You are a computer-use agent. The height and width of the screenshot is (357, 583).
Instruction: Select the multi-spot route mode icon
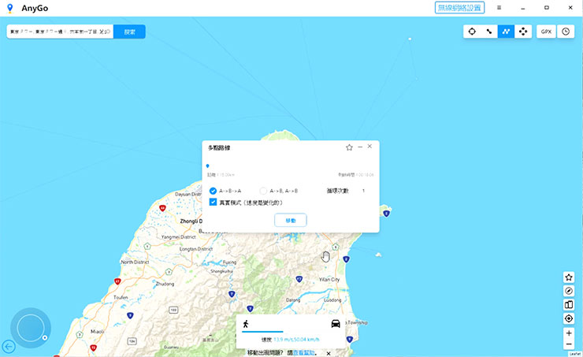pos(507,32)
